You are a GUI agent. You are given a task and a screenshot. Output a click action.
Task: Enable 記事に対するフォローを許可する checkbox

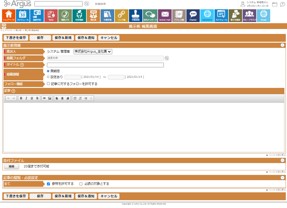coord(48,84)
